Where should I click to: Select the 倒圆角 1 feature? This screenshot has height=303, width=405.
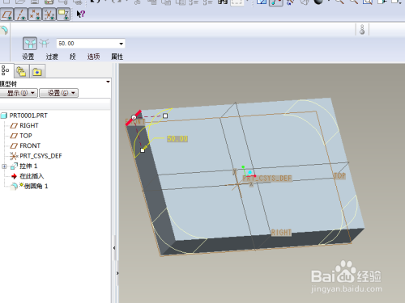[36, 187]
